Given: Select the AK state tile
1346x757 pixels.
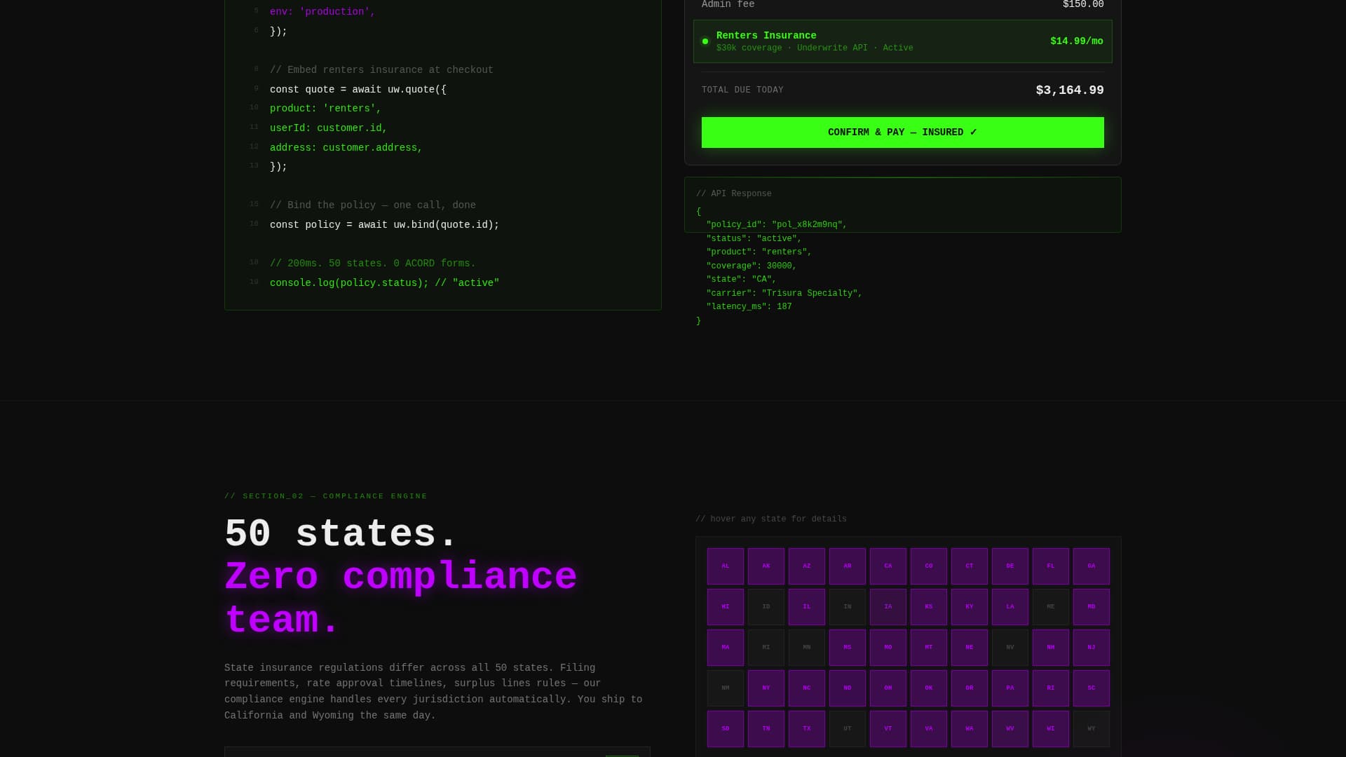Looking at the screenshot, I should click(766, 566).
